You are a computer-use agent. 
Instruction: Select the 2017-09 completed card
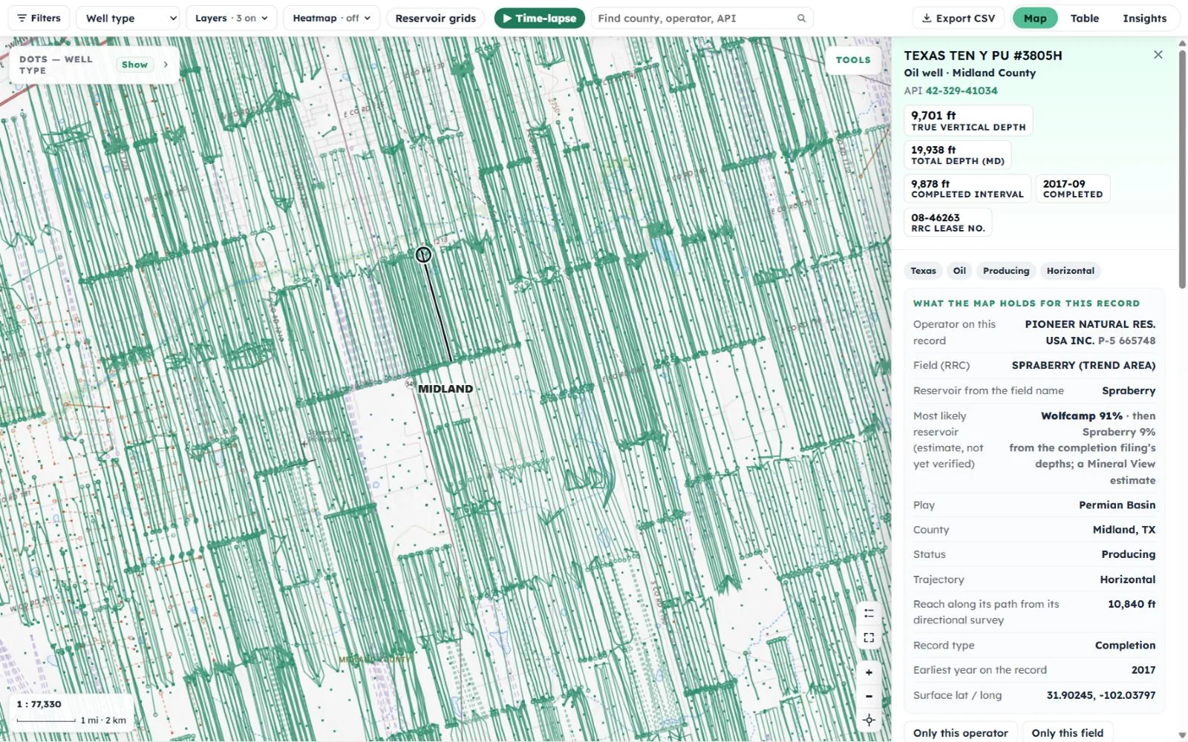click(1072, 188)
